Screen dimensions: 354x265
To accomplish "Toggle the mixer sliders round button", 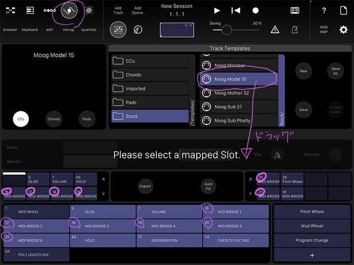I will [118, 29].
